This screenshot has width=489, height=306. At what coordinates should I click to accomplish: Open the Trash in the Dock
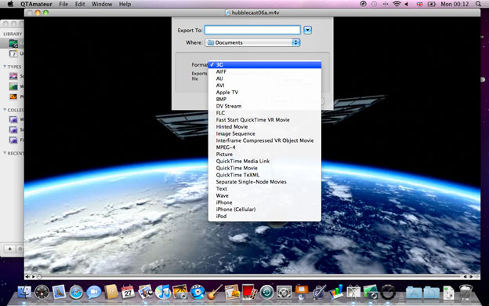466,293
